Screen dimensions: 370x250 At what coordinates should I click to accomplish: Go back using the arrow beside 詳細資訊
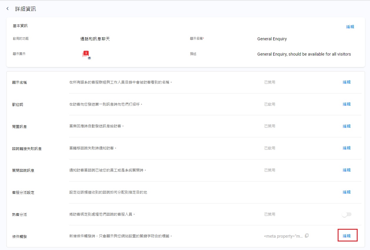[x=8, y=9]
